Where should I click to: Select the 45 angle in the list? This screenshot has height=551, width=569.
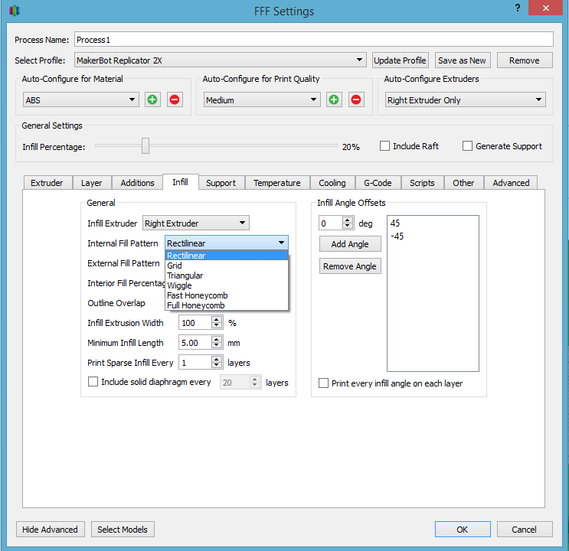coord(395,223)
